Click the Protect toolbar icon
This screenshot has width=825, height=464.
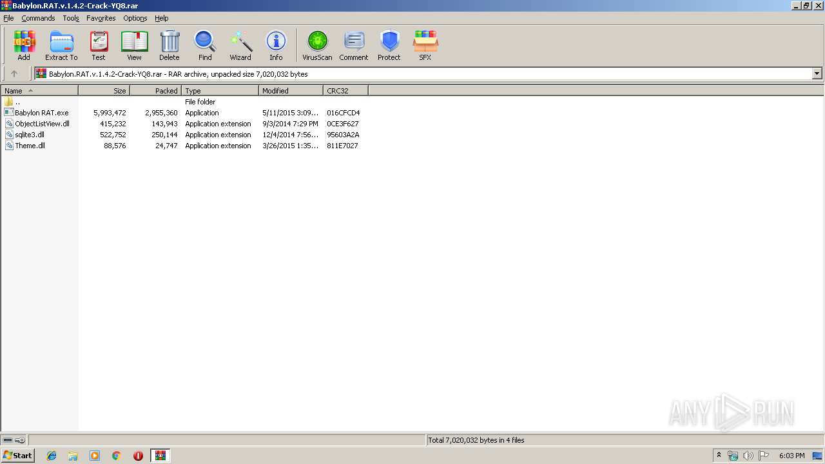pyautogui.click(x=389, y=46)
